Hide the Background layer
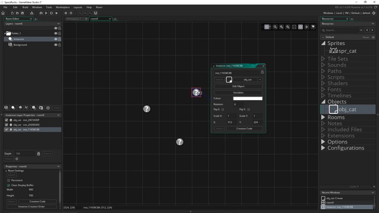 click(x=56, y=45)
